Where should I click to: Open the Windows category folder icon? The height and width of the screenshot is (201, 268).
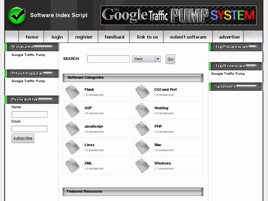(143, 166)
